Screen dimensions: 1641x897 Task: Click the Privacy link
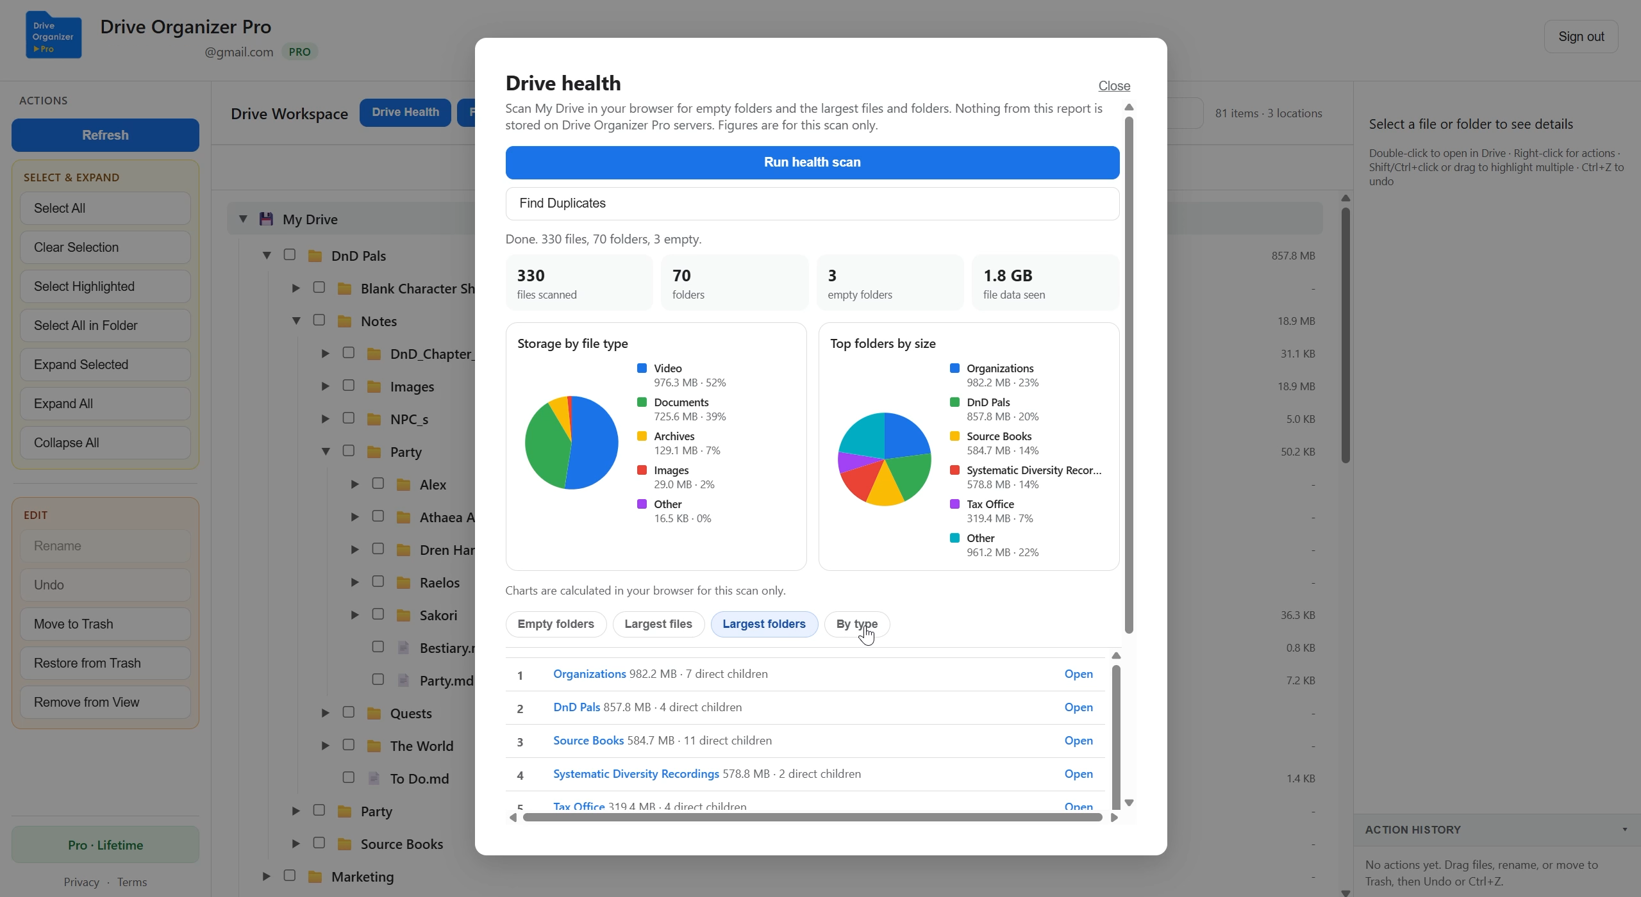coord(81,882)
